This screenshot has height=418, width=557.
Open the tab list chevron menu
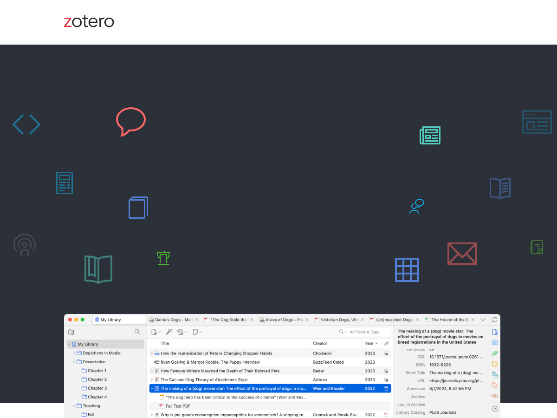coord(483,320)
